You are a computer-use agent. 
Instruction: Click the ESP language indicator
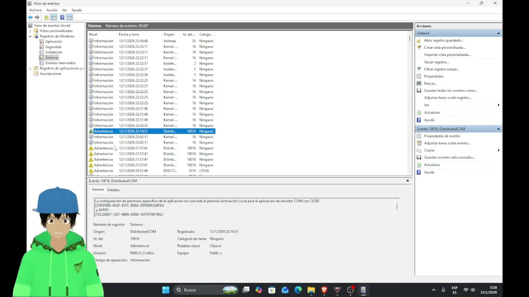pyautogui.click(x=455, y=290)
